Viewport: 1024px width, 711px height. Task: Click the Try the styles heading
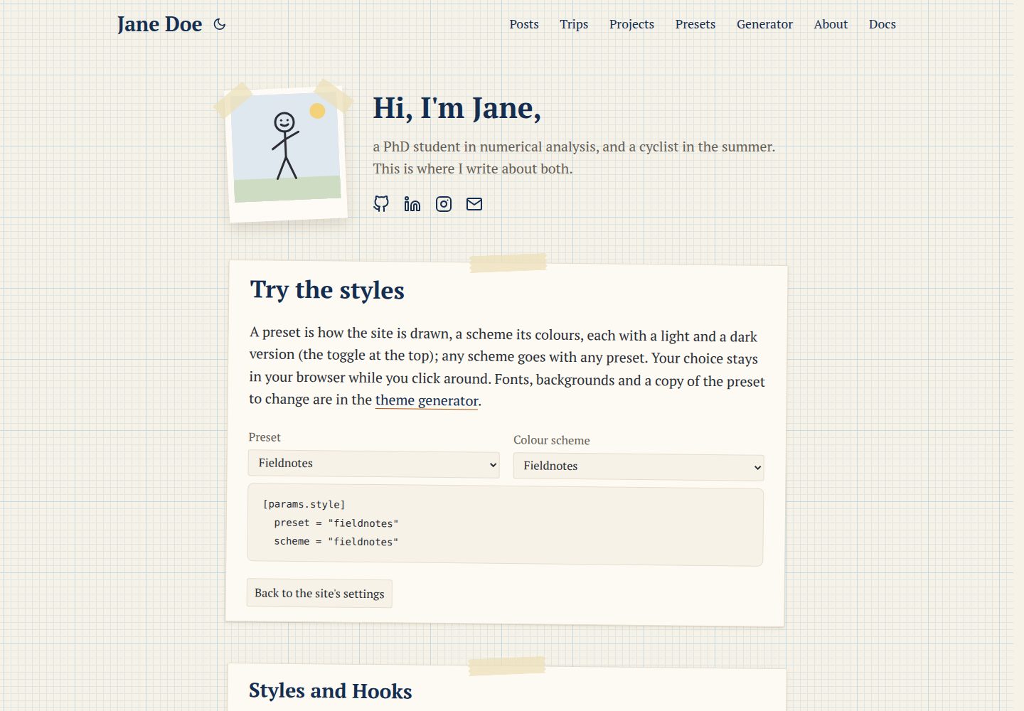pos(327,290)
